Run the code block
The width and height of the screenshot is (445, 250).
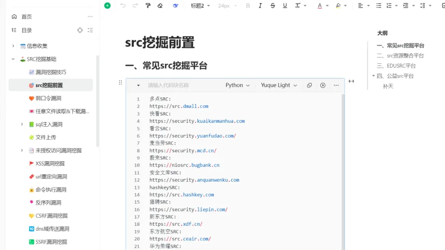(x=323, y=85)
